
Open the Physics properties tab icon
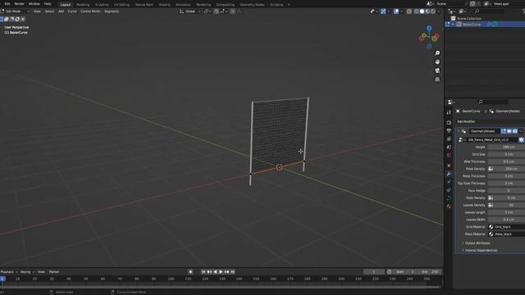coord(449,182)
